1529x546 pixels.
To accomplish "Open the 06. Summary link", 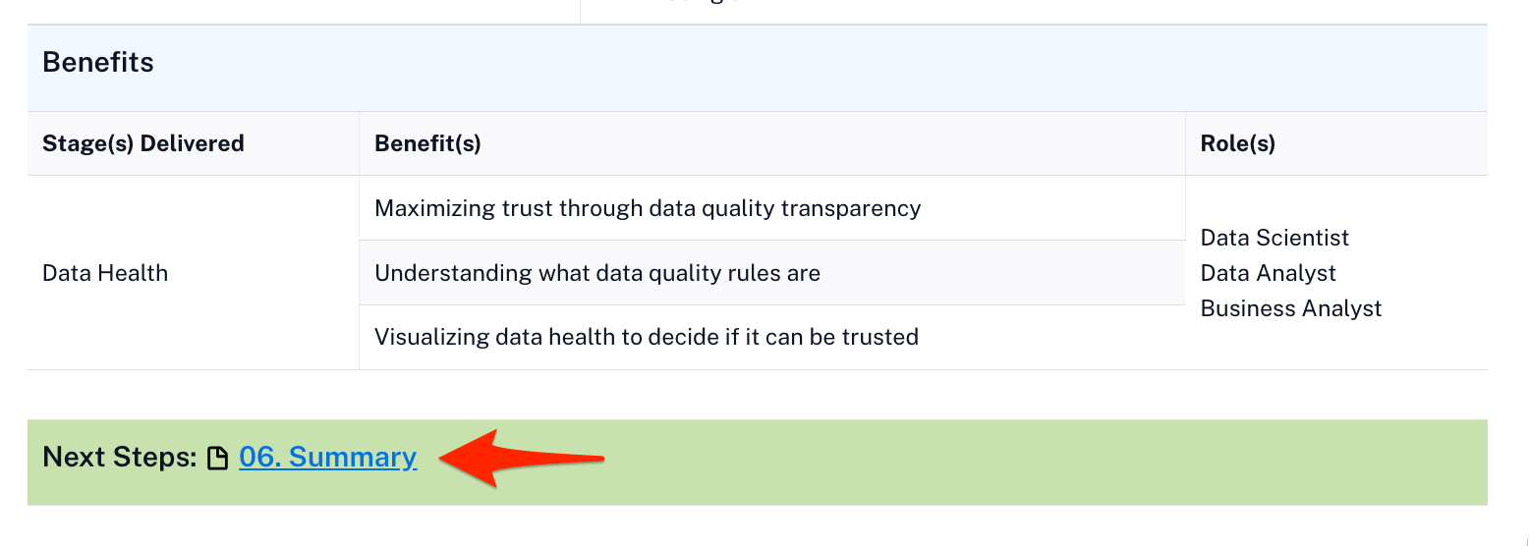I will click(x=327, y=458).
